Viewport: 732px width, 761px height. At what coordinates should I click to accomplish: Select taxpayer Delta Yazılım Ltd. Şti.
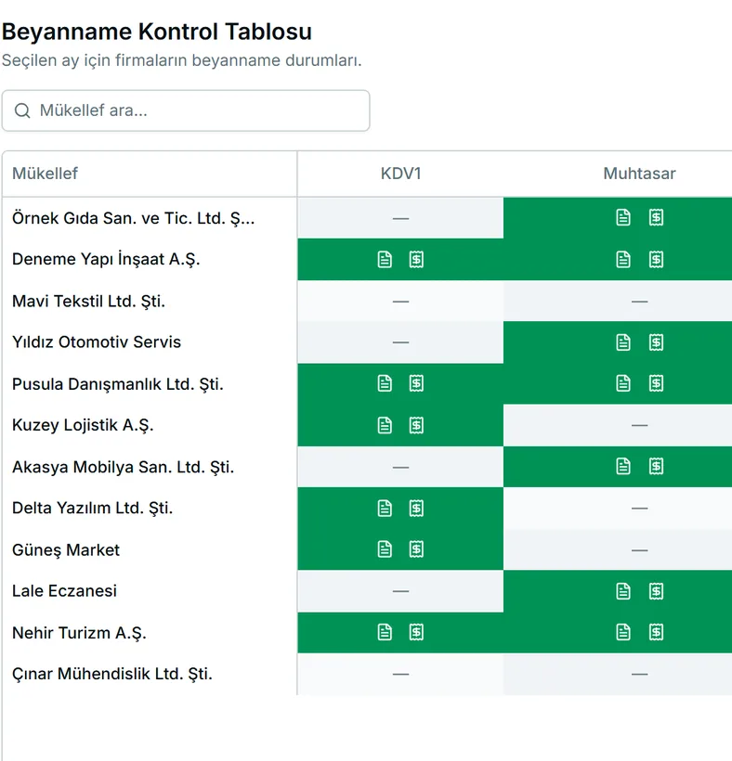[92, 509]
